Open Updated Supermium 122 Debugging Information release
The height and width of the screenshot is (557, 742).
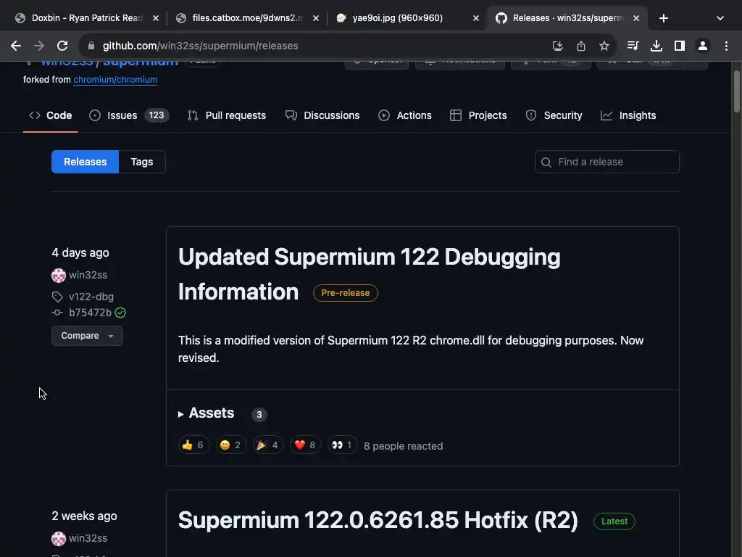click(x=369, y=274)
